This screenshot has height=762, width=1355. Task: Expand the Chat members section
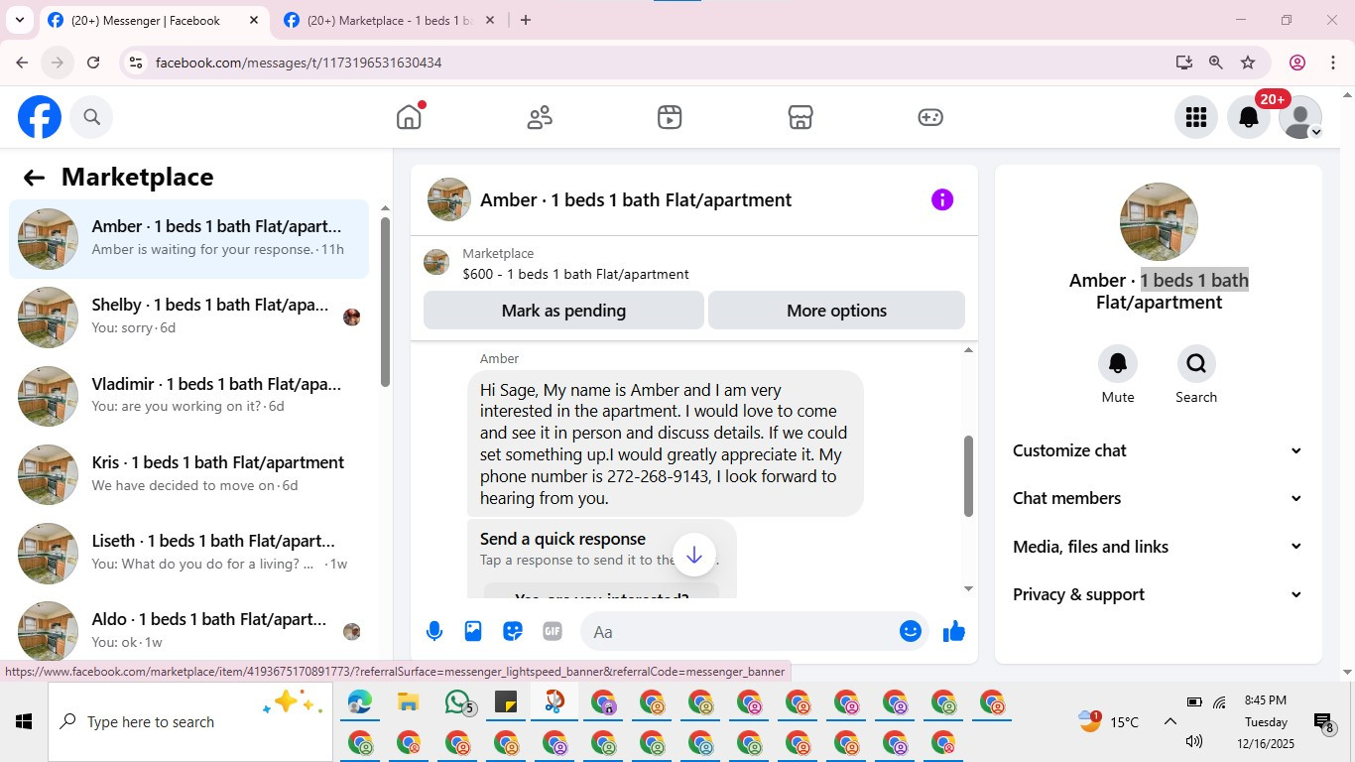point(1158,498)
